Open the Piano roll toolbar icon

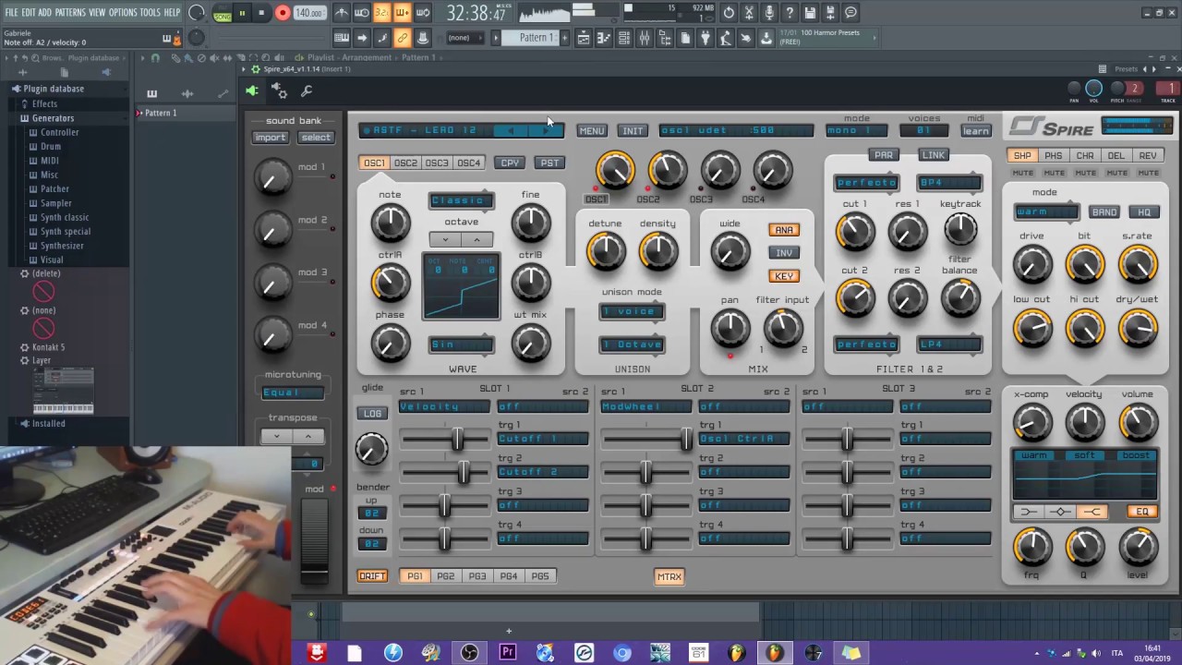pyautogui.click(x=603, y=38)
